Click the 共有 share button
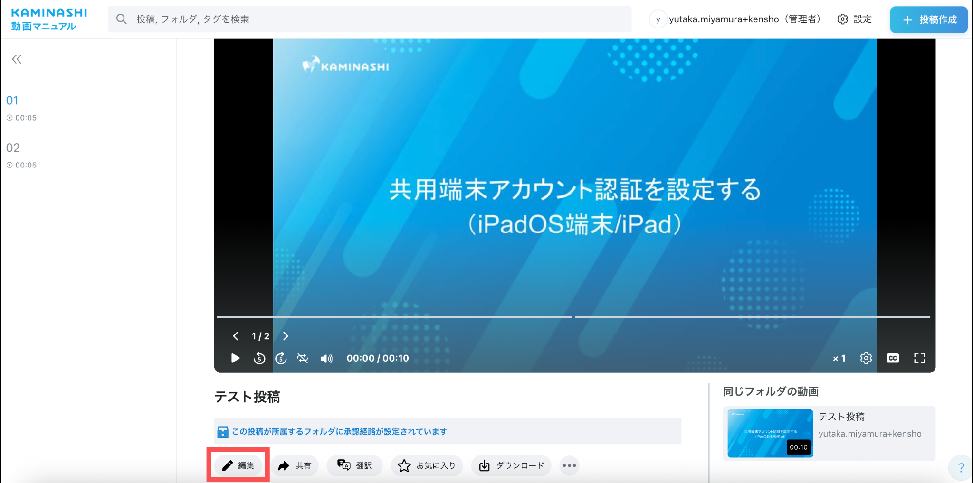The width and height of the screenshot is (973, 483). [x=295, y=465]
